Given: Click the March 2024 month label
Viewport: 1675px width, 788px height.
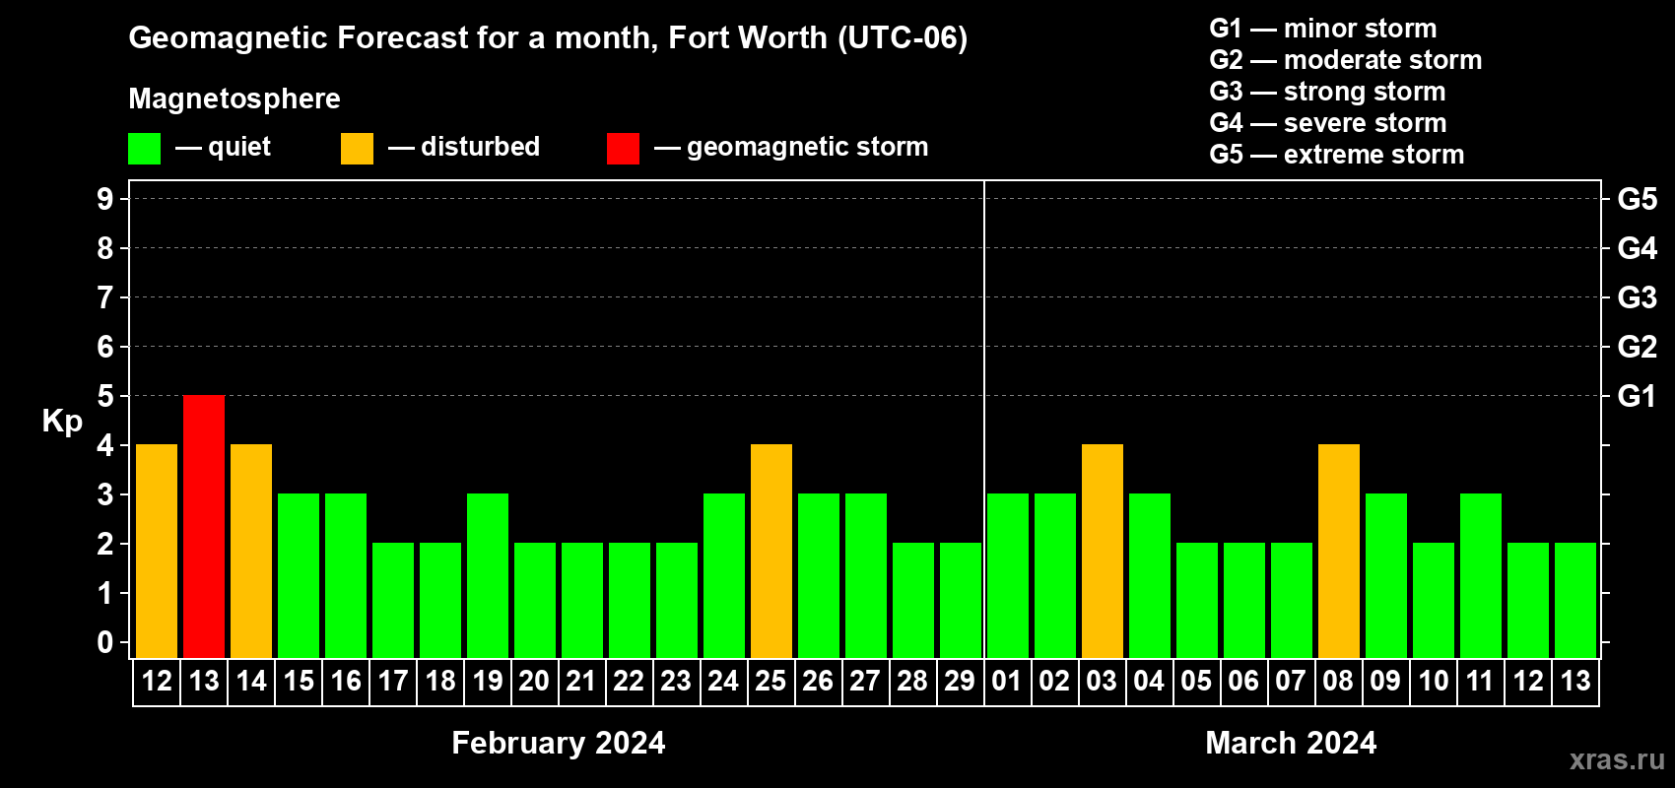Looking at the screenshot, I should (1291, 743).
